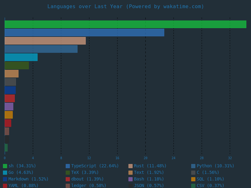The width and height of the screenshot is (251, 188).
Task: Click the longest green sh bar
Action: coord(125,24)
